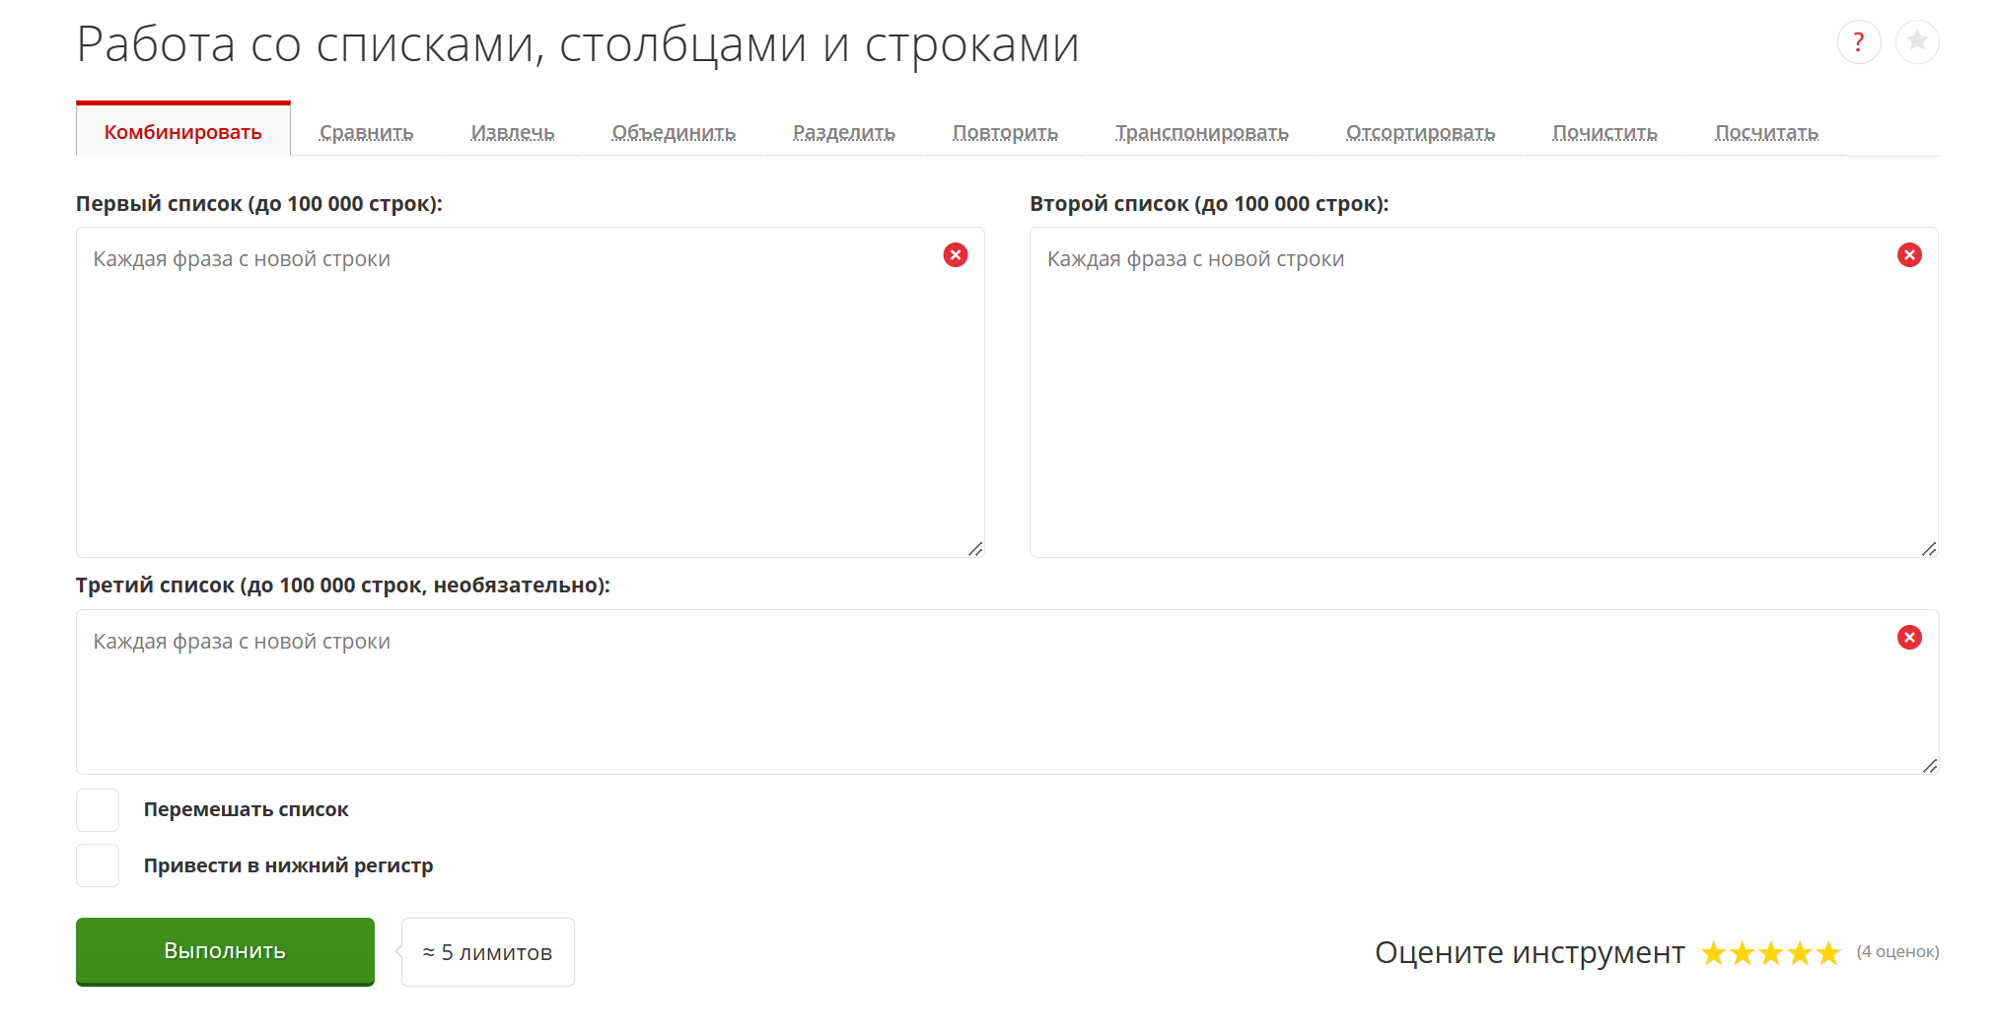This screenshot has width=1995, height=1035.
Task: Clear the second list with red X
Action: coord(1909,255)
